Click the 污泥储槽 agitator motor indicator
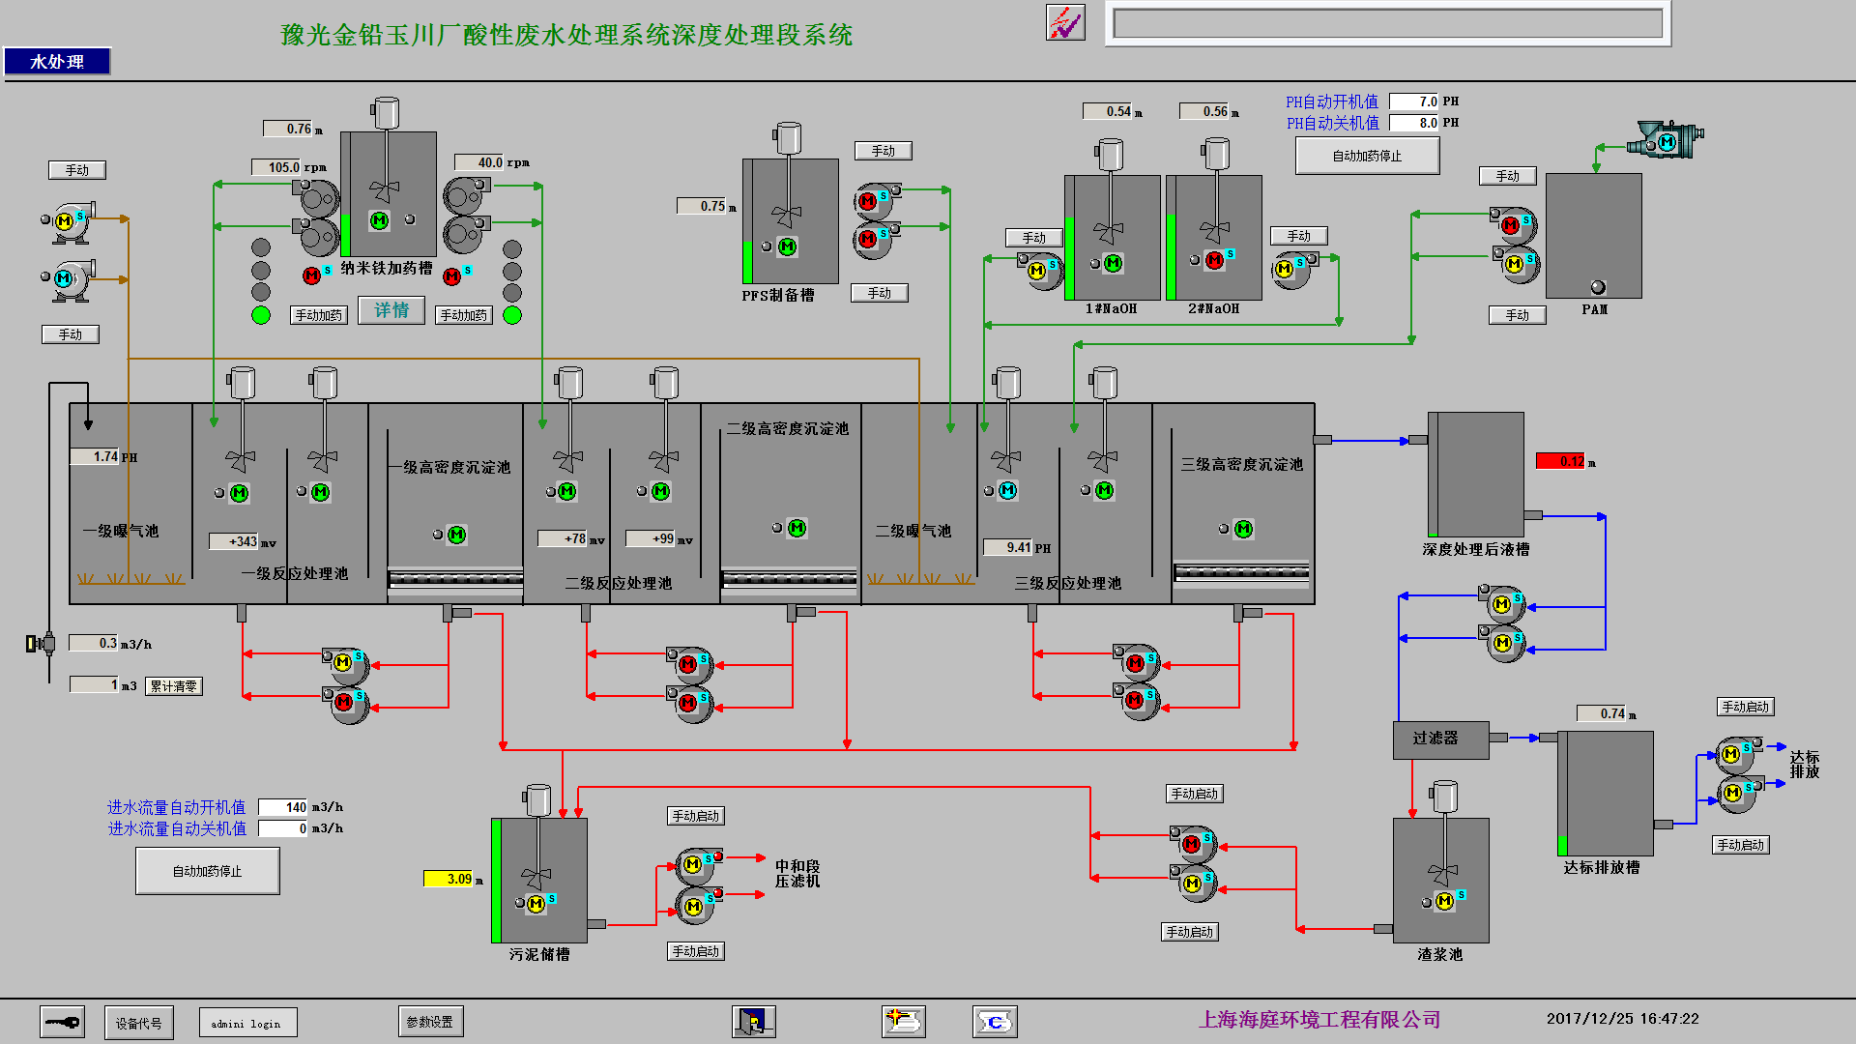Viewport: 1856px width, 1044px height. tap(536, 903)
